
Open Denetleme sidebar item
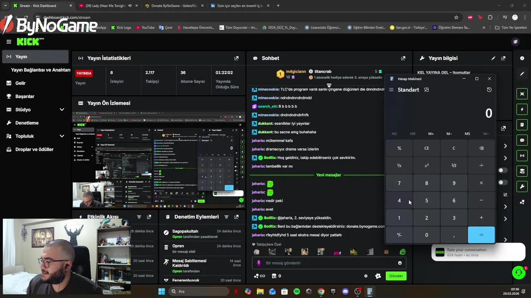pos(35,123)
